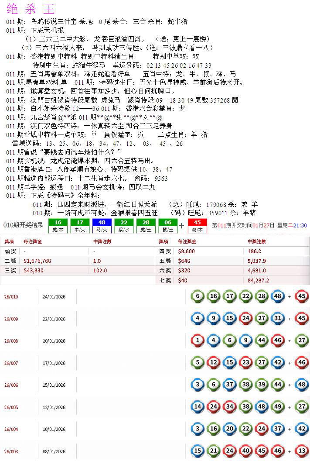Select the red ball number 1
This screenshot has height=461, width=310.
click(198, 340)
